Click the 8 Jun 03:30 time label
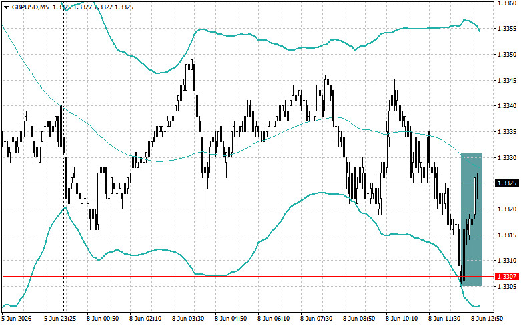 click(x=188, y=319)
